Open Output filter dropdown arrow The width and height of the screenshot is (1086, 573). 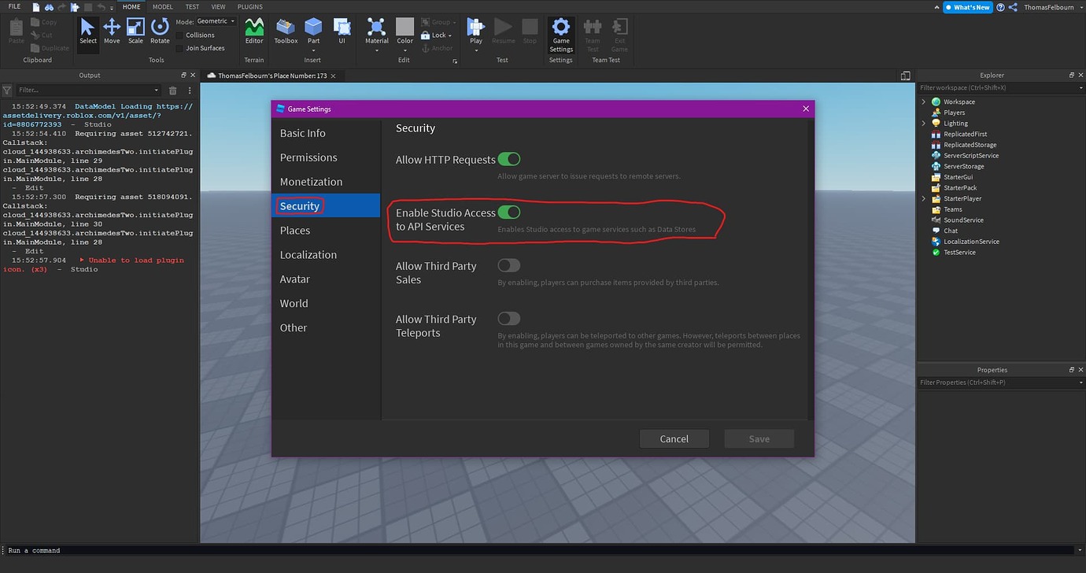click(x=157, y=91)
